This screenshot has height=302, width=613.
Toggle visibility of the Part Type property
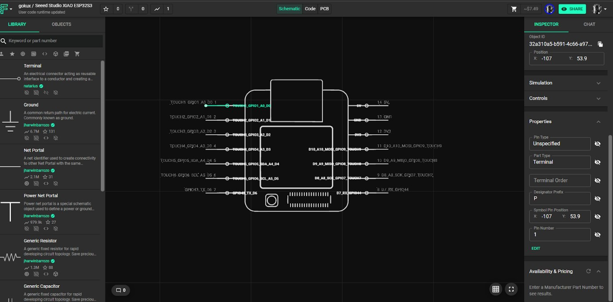point(597,162)
